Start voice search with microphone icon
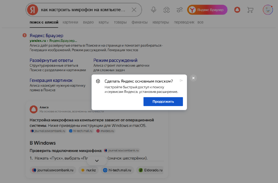The height and width of the screenshot is (183, 278). pos(153,10)
